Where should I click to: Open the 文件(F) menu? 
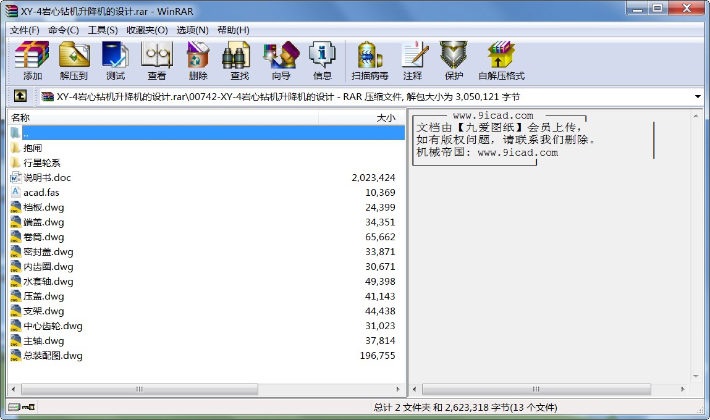pyautogui.click(x=25, y=30)
